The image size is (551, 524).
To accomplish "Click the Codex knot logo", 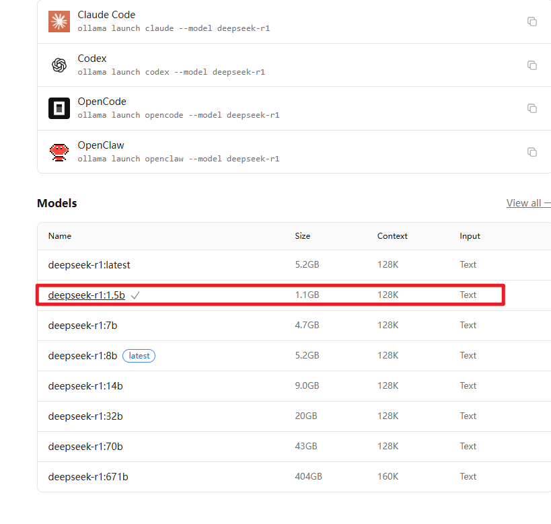I will pos(59,65).
